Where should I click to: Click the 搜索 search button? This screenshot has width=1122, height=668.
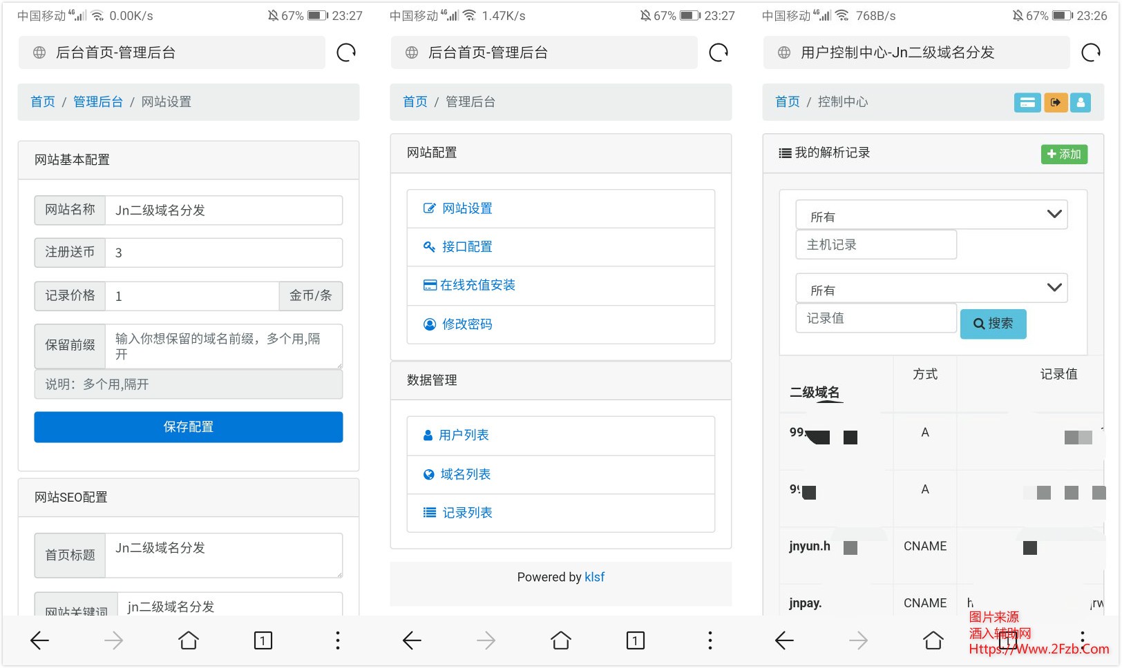993,324
